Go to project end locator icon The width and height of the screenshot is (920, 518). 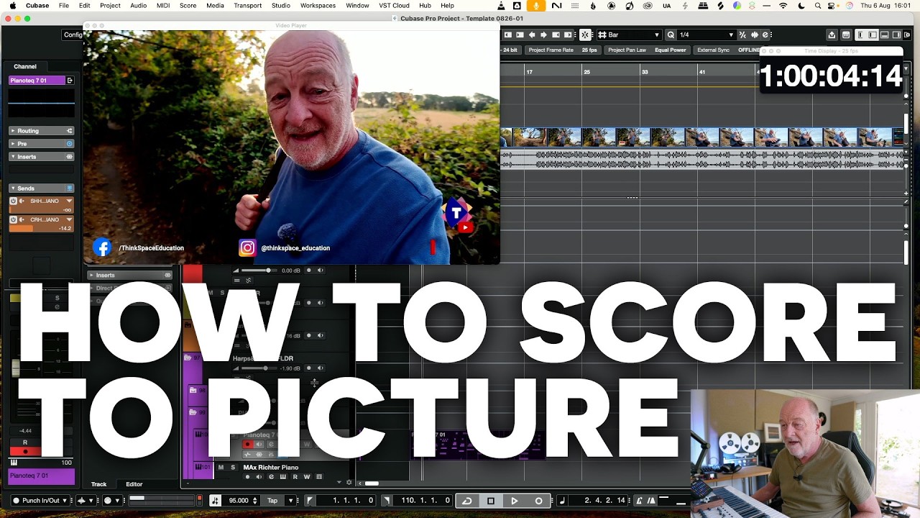(520, 35)
